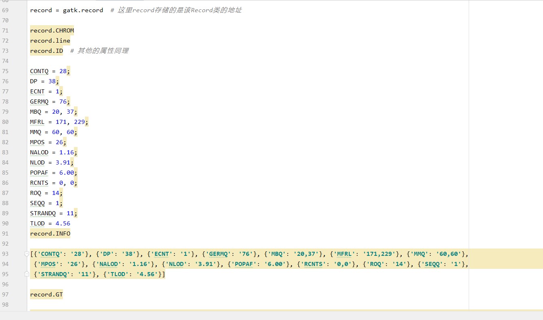This screenshot has height=320, width=543.
Task: Click the 'MBQ = 20, 37;' line
Action: [x=54, y=112]
